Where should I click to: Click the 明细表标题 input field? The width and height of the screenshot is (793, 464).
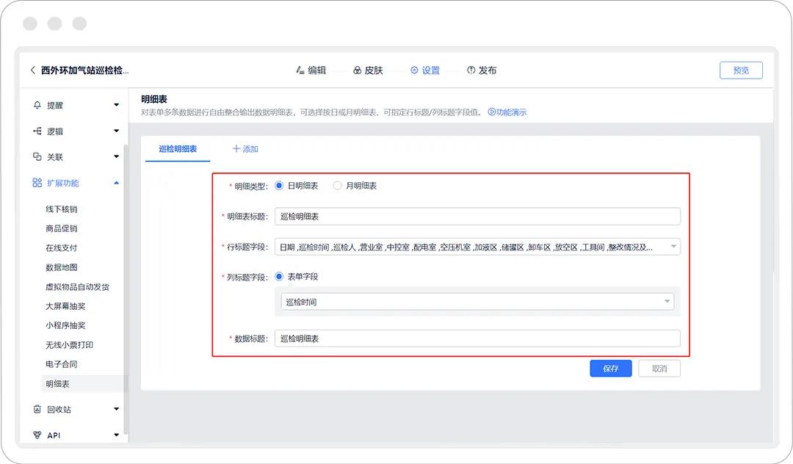click(477, 217)
